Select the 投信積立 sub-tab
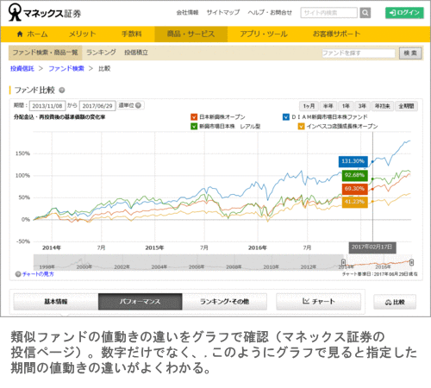This screenshot has height=388, width=431. pos(136,53)
